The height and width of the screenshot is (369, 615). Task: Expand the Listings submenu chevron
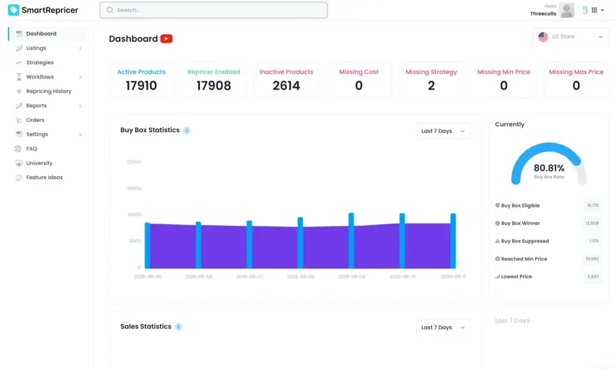point(80,48)
